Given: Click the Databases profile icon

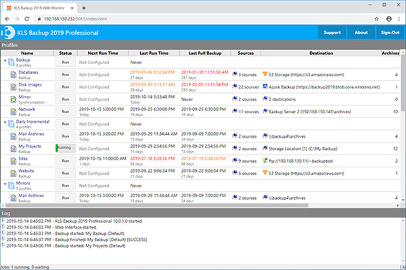Looking at the screenshot, I should 14,75.
